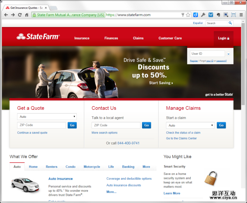This screenshot has width=247, height=203.
Task: Click the white car image for Auto Insurance
Action: click(25, 185)
